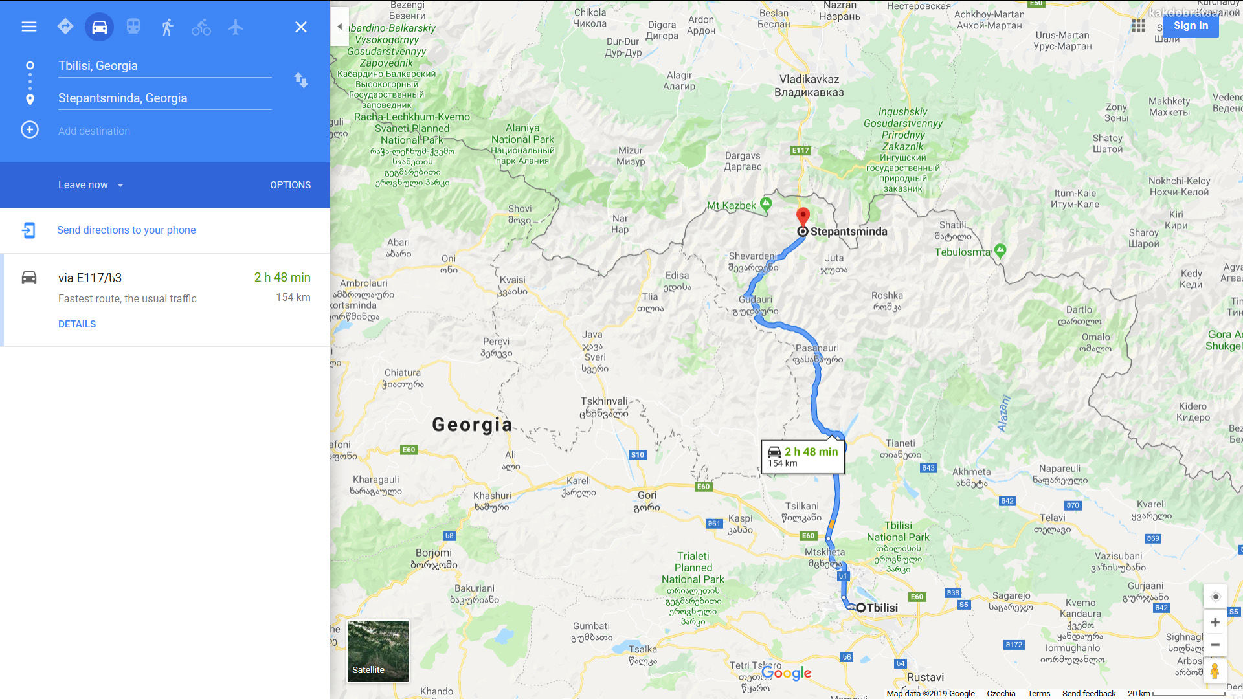Add destination plus icon
This screenshot has height=699, width=1243.
30,129
